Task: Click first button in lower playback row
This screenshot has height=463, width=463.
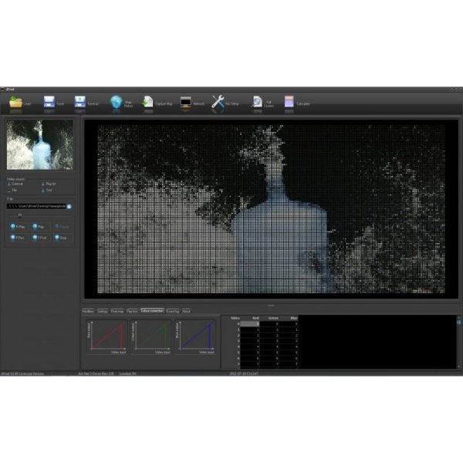Action: point(18,238)
